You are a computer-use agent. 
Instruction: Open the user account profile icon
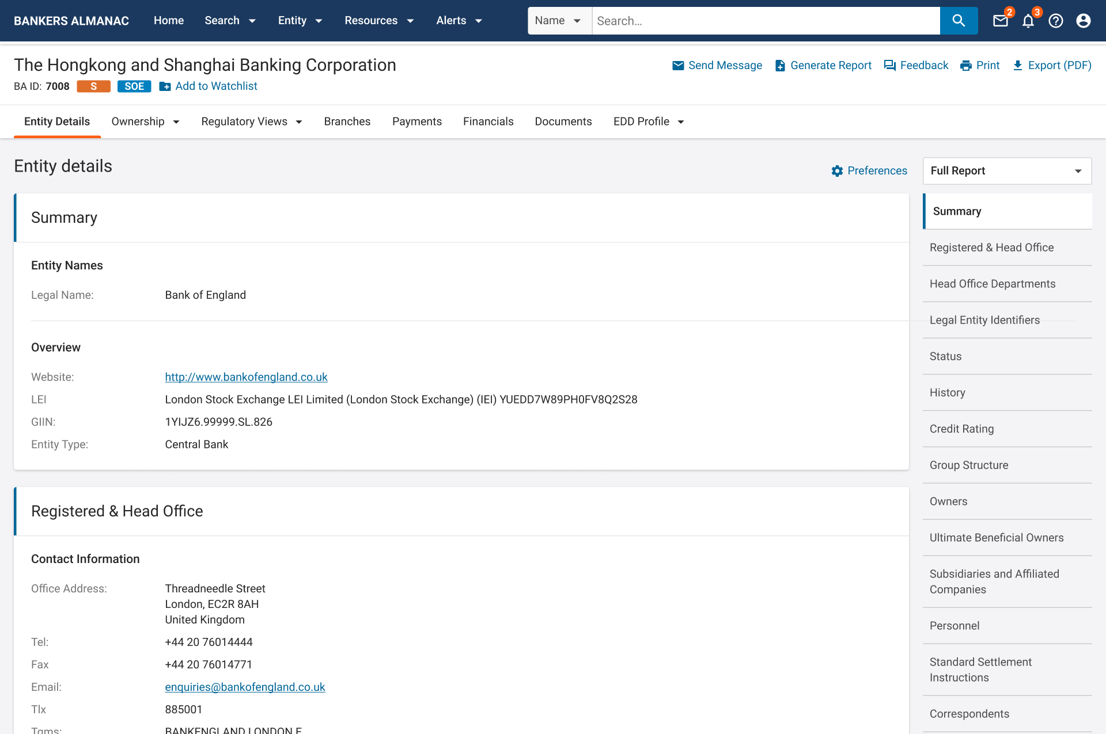pos(1084,21)
